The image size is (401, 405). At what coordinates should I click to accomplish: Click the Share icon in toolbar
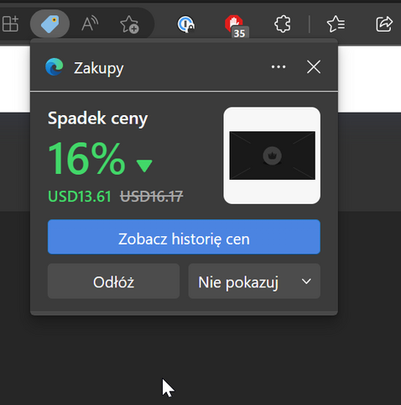(x=384, y=24)
